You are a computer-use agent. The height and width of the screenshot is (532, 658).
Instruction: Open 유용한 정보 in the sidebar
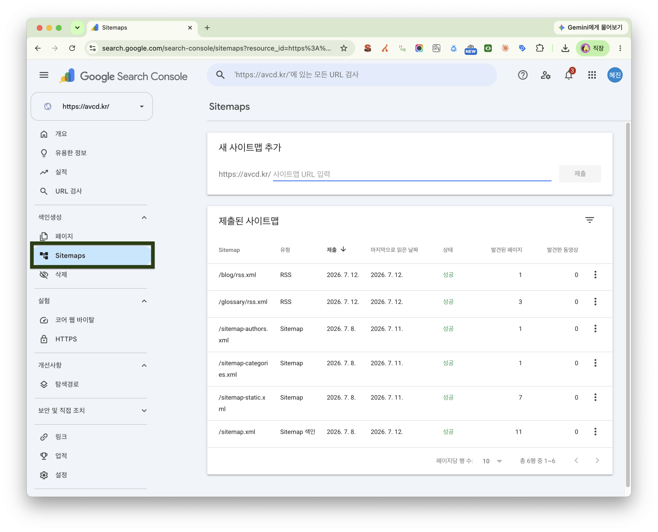click(92, 153)
